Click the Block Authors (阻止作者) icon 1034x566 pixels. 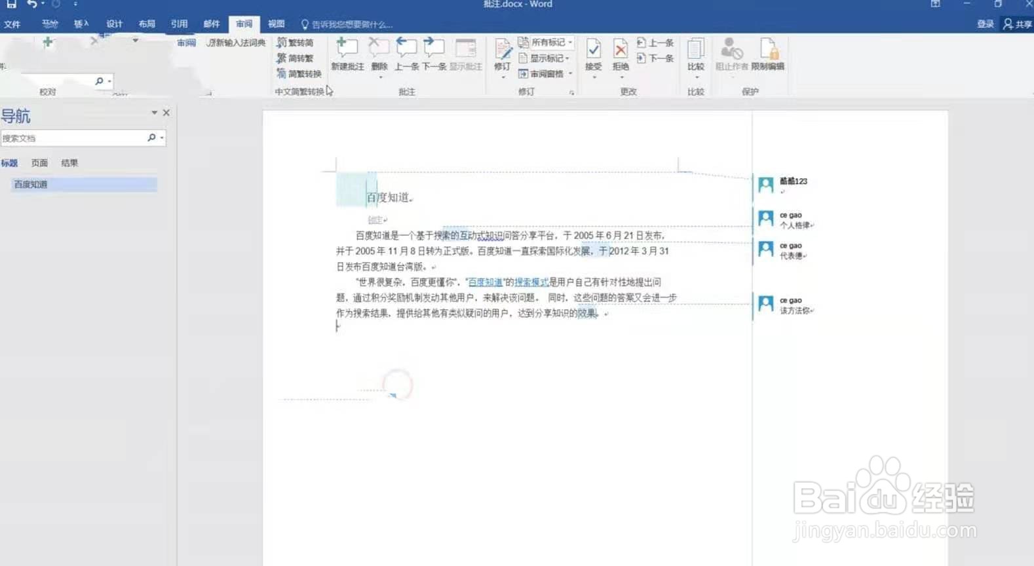731,54
